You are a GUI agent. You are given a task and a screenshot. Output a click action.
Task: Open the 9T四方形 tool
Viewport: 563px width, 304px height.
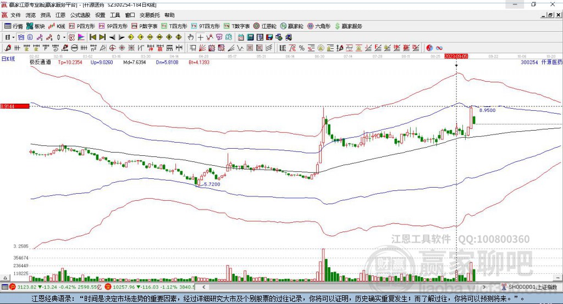pyautogui.click(x=206, y=26)
